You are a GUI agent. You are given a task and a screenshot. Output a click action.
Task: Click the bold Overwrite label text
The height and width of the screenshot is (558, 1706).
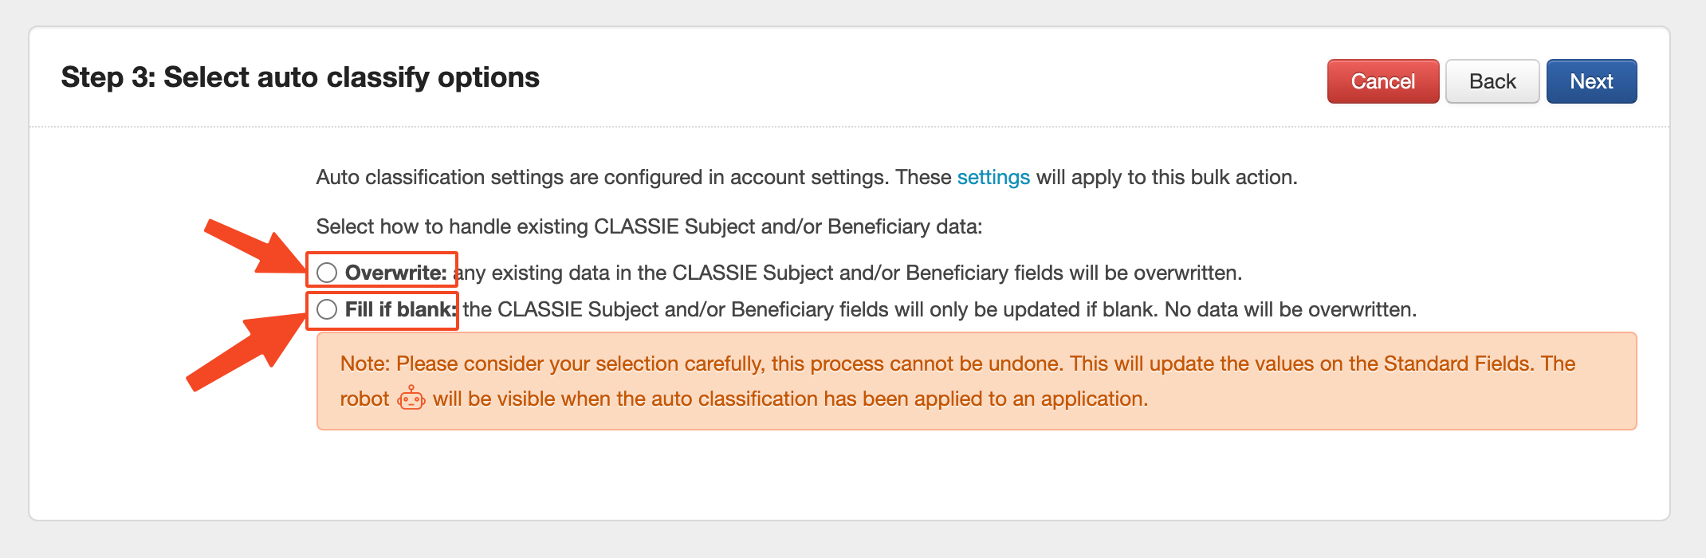[x=395, y=273]
